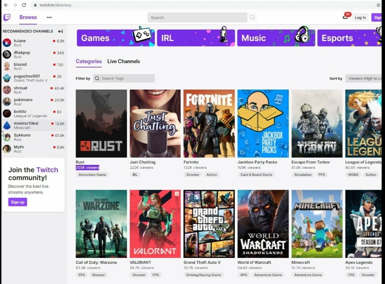The height and width of the screenshot is (284, 385).
Task: Open the Jackbox Party Packs cover
Action: point(263,123)
